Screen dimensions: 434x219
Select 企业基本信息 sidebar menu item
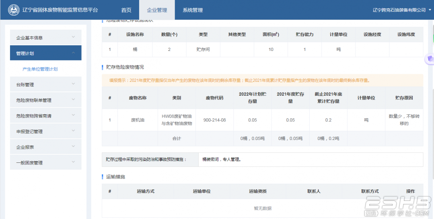(46, 38)
